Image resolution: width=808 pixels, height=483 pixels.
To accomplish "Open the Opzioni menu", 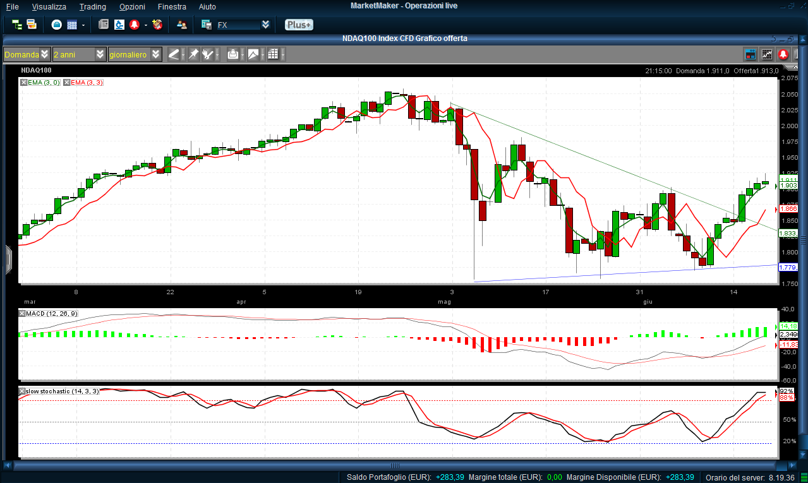I will tap(132, 6).
